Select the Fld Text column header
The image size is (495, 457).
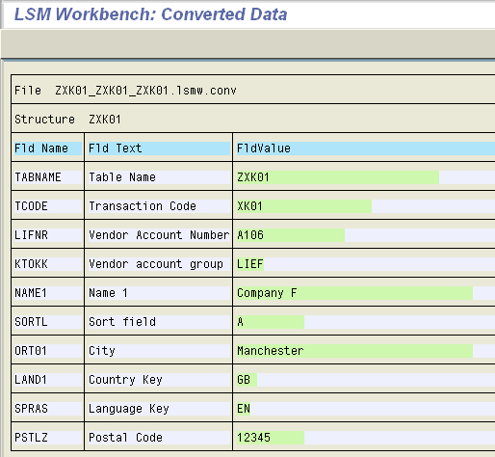point(159,148)
